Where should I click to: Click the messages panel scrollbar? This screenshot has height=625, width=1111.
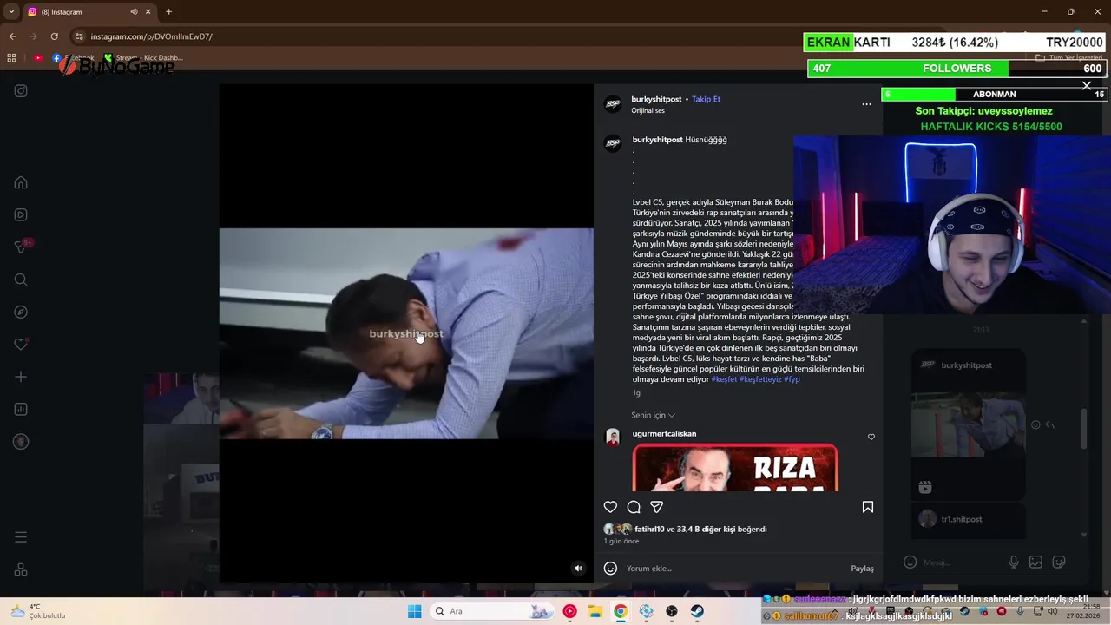1083,430
